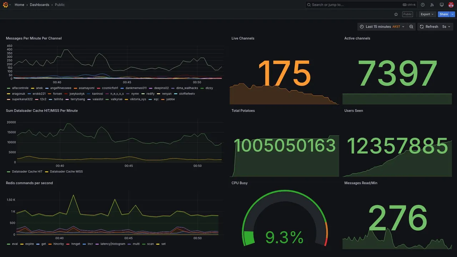Screen dimensions: 457x257
Task: Toggle nymn series in legend
Action: point(135,94)
